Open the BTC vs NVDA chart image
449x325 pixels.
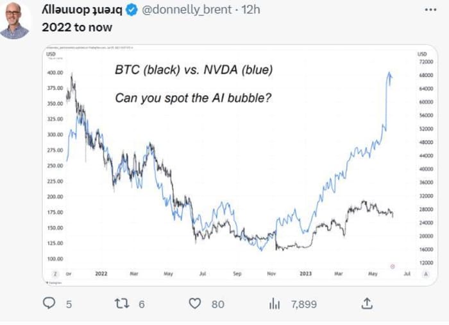click(x=240, y=166)
